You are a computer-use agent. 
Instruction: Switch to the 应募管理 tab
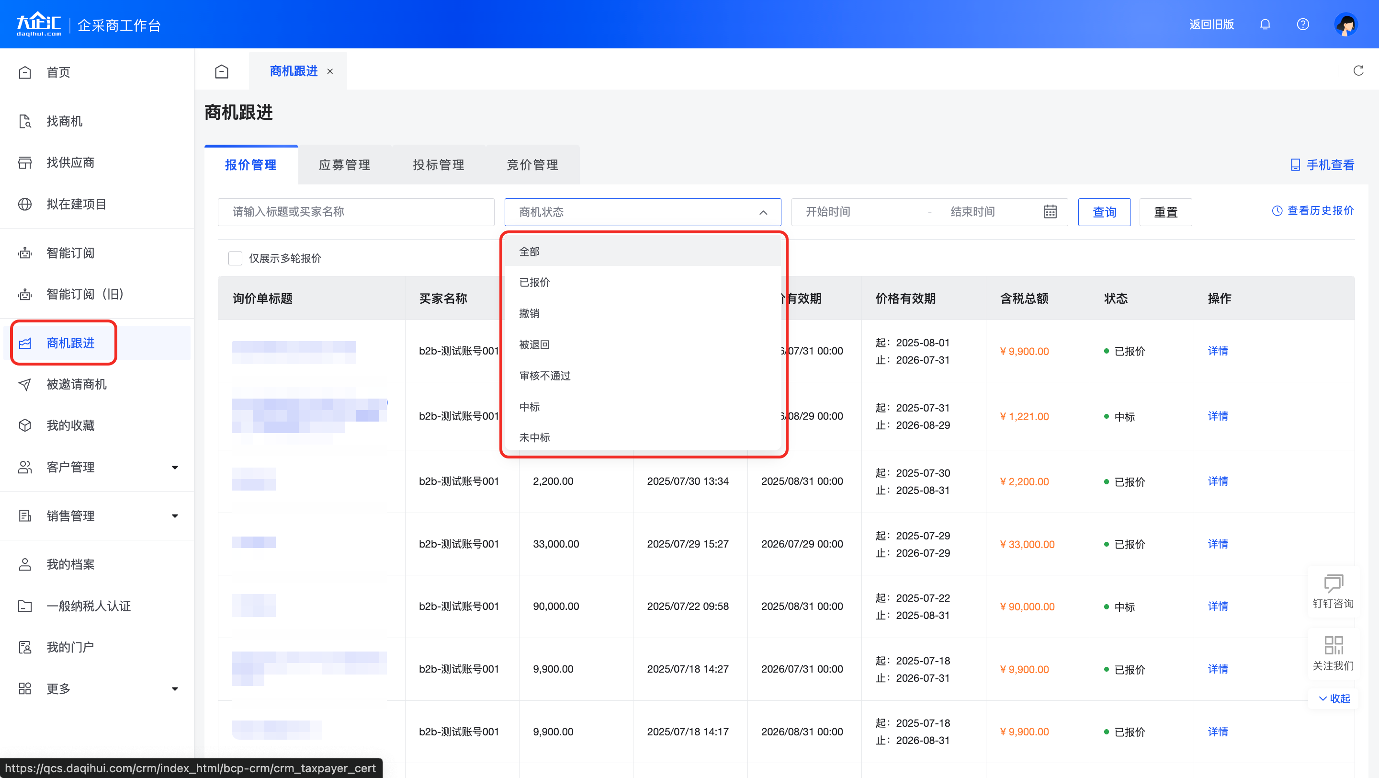click(345, 165)
